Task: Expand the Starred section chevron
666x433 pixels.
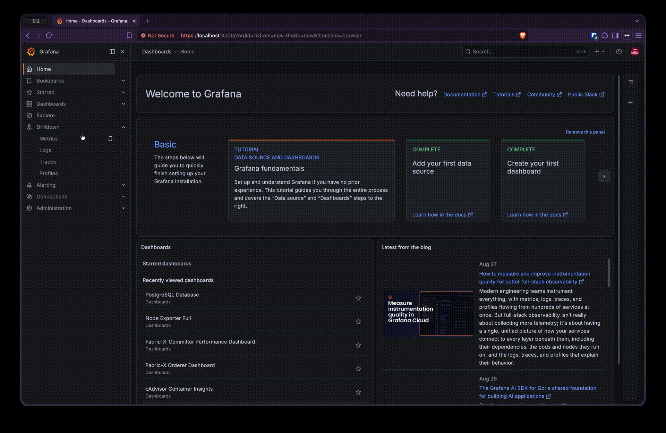Action: point(123,92)
